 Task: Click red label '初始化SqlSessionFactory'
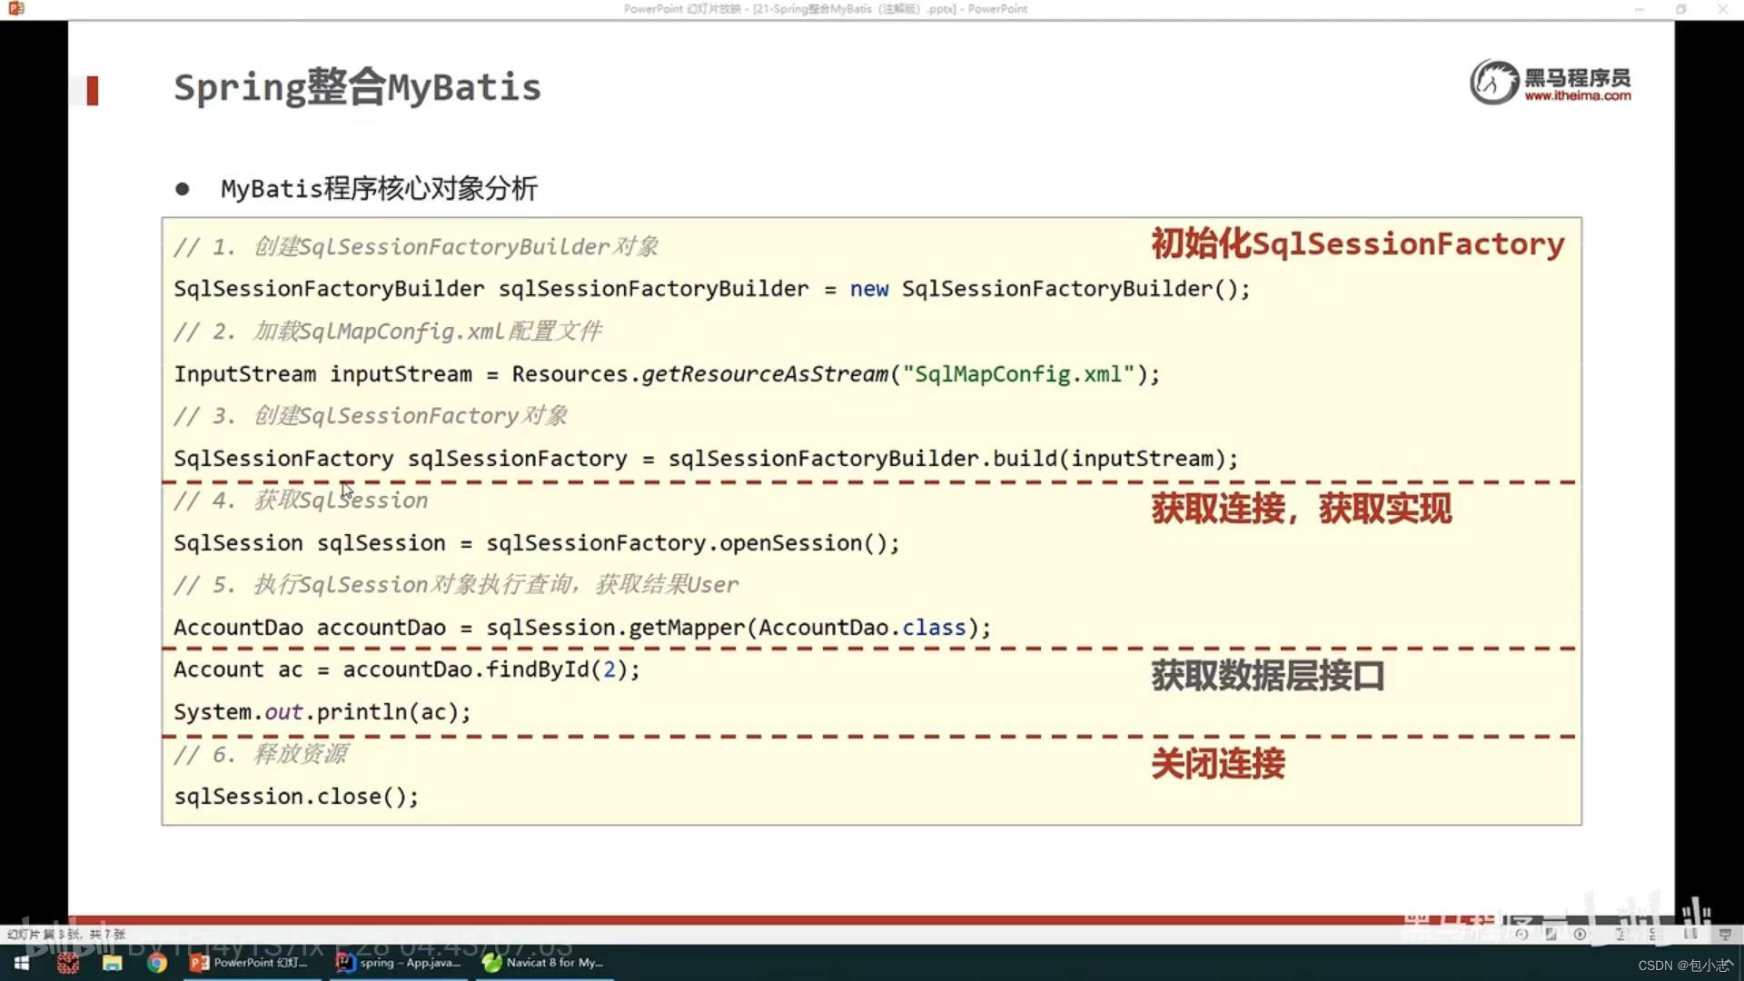click(1358, 243)
